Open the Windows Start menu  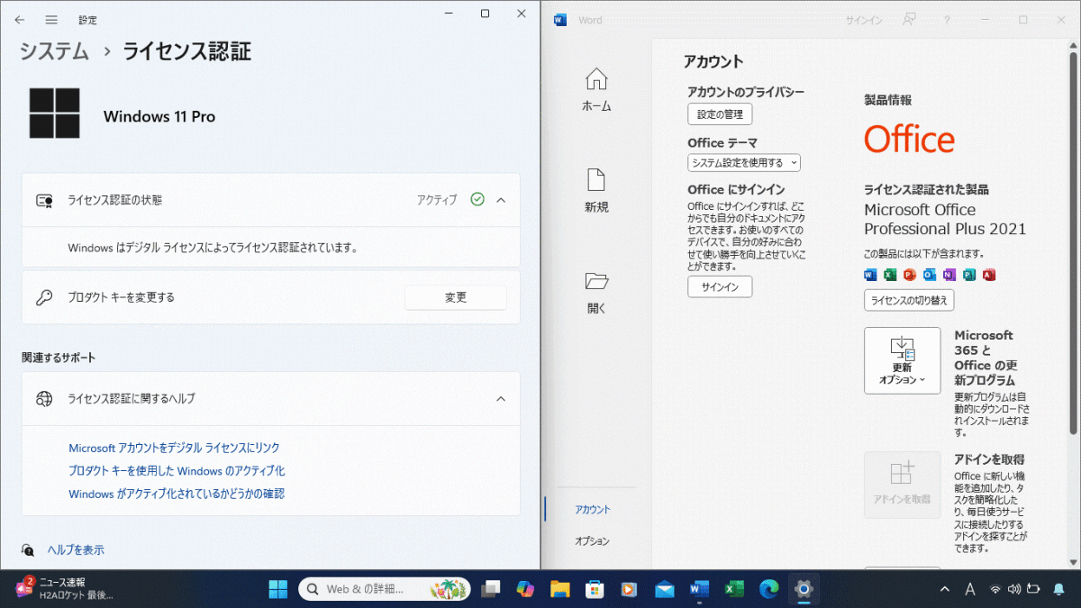278,589
